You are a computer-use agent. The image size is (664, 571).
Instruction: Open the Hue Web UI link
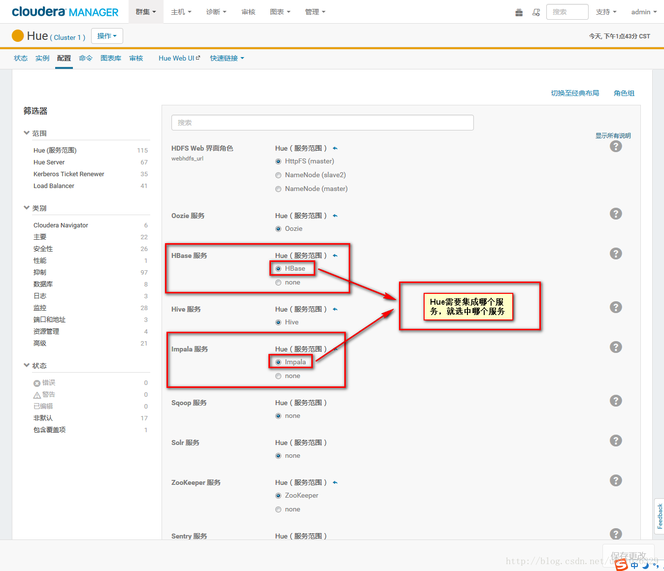point(179,58)
